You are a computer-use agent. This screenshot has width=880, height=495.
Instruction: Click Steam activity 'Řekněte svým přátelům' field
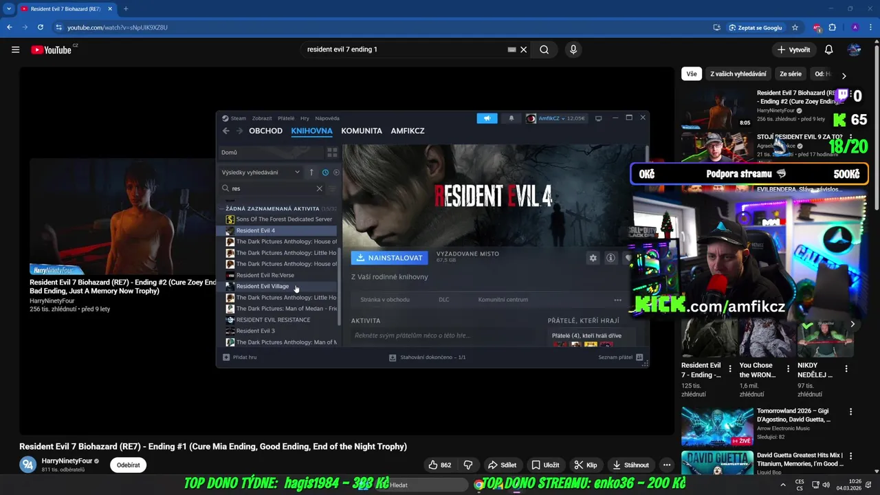(x=447, y=335)
